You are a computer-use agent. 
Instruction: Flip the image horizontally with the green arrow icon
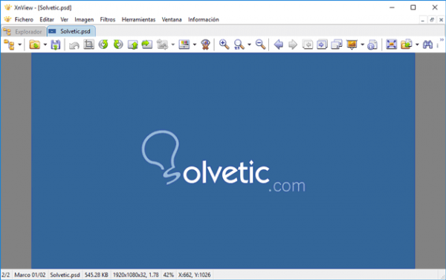tap(147, 45)
